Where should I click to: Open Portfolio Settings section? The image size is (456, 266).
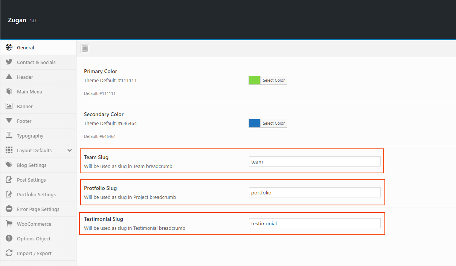[38, 194]
